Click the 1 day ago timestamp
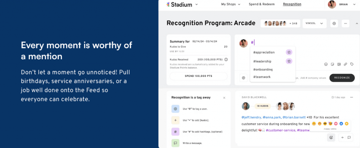360x148 pixels. [x=338, y=97]
